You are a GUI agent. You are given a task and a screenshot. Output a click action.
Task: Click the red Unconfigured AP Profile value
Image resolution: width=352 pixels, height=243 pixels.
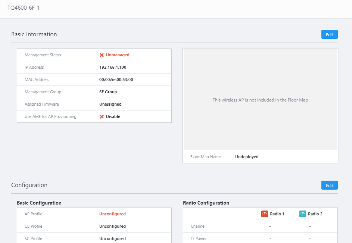(112, 214)
